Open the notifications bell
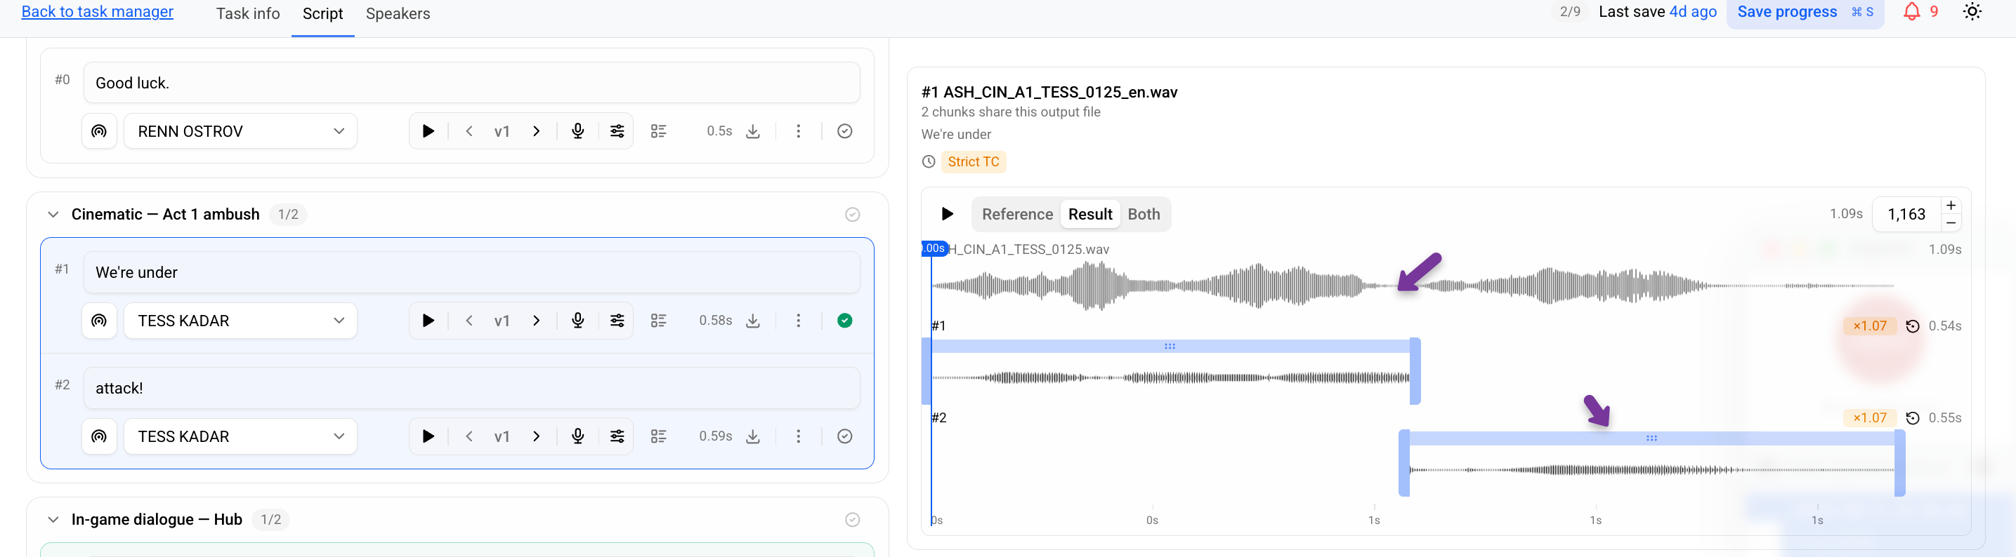 1911,12
